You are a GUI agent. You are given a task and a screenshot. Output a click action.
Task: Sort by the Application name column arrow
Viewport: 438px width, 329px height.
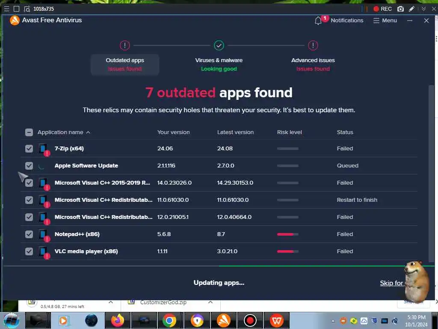pyautogui.click(x=88, y=132)
